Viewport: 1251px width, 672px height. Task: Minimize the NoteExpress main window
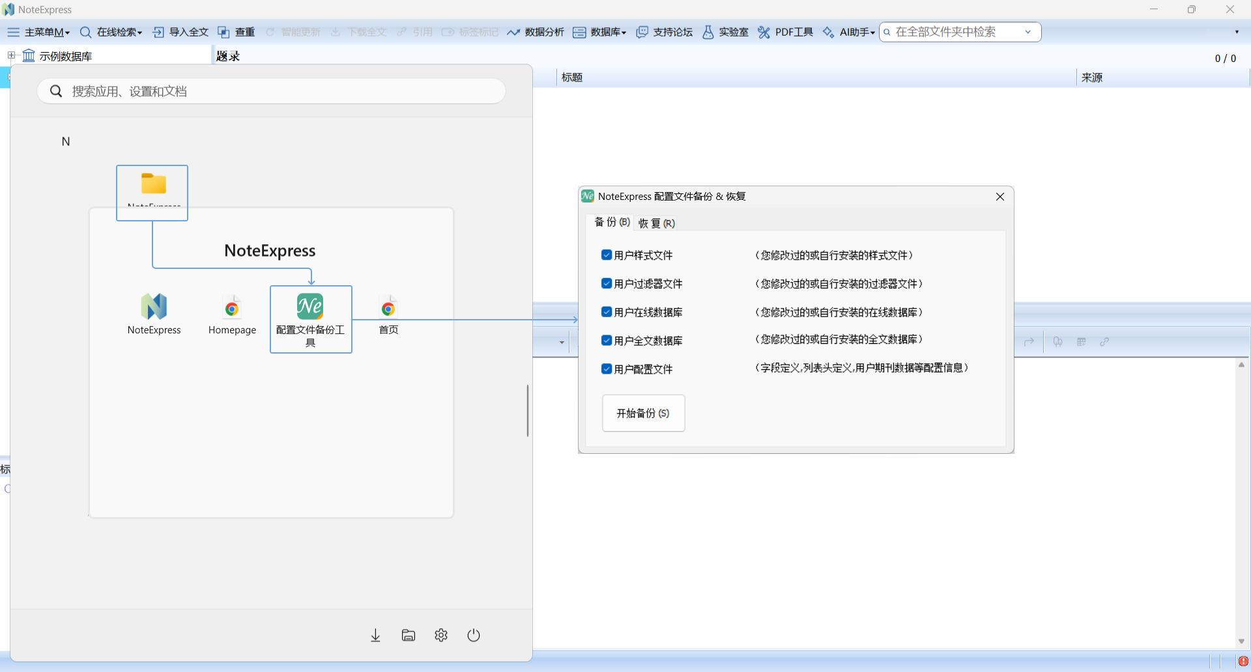pos(1154,9)
